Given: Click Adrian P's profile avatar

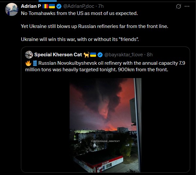Looking at the screenshot, I should [11, 9].
